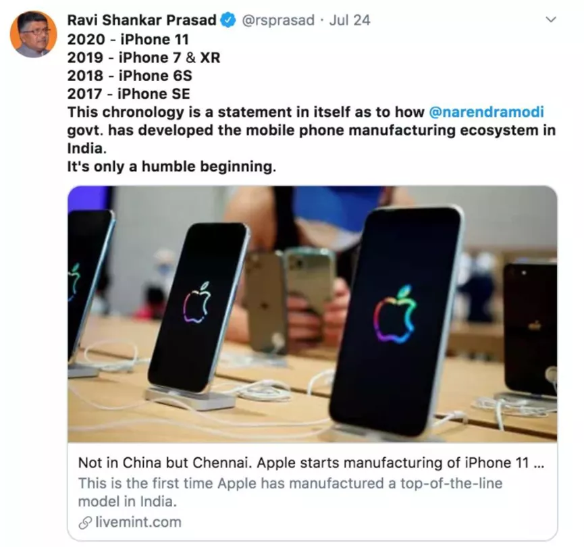Open the Jul 24 tweet timestamp
584x547 pixels.
(350, 20)
